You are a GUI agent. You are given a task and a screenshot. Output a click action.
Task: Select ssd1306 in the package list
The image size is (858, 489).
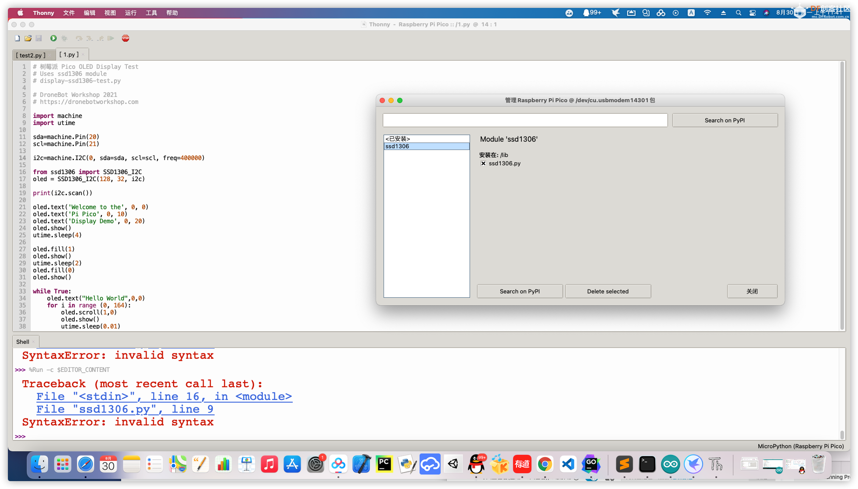[x=427, y=146]
